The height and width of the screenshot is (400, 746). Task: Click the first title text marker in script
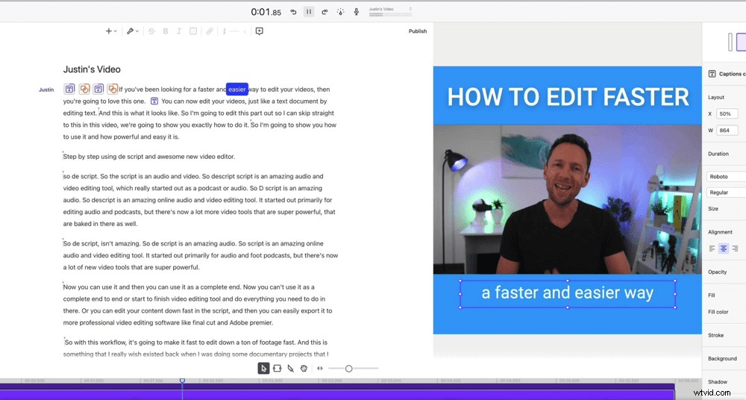click(69, 89)
